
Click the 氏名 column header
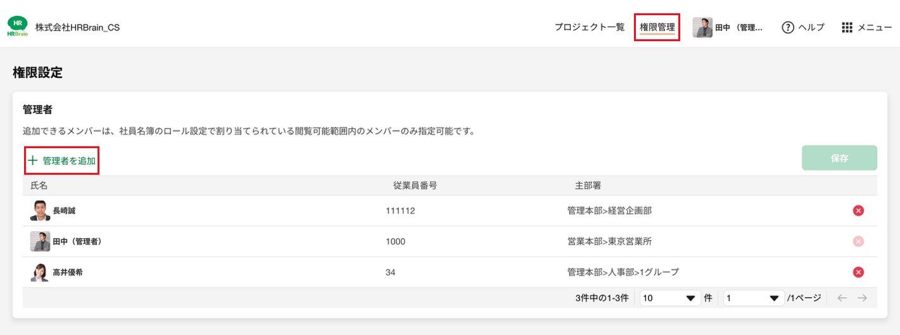(x=39, y=186)
